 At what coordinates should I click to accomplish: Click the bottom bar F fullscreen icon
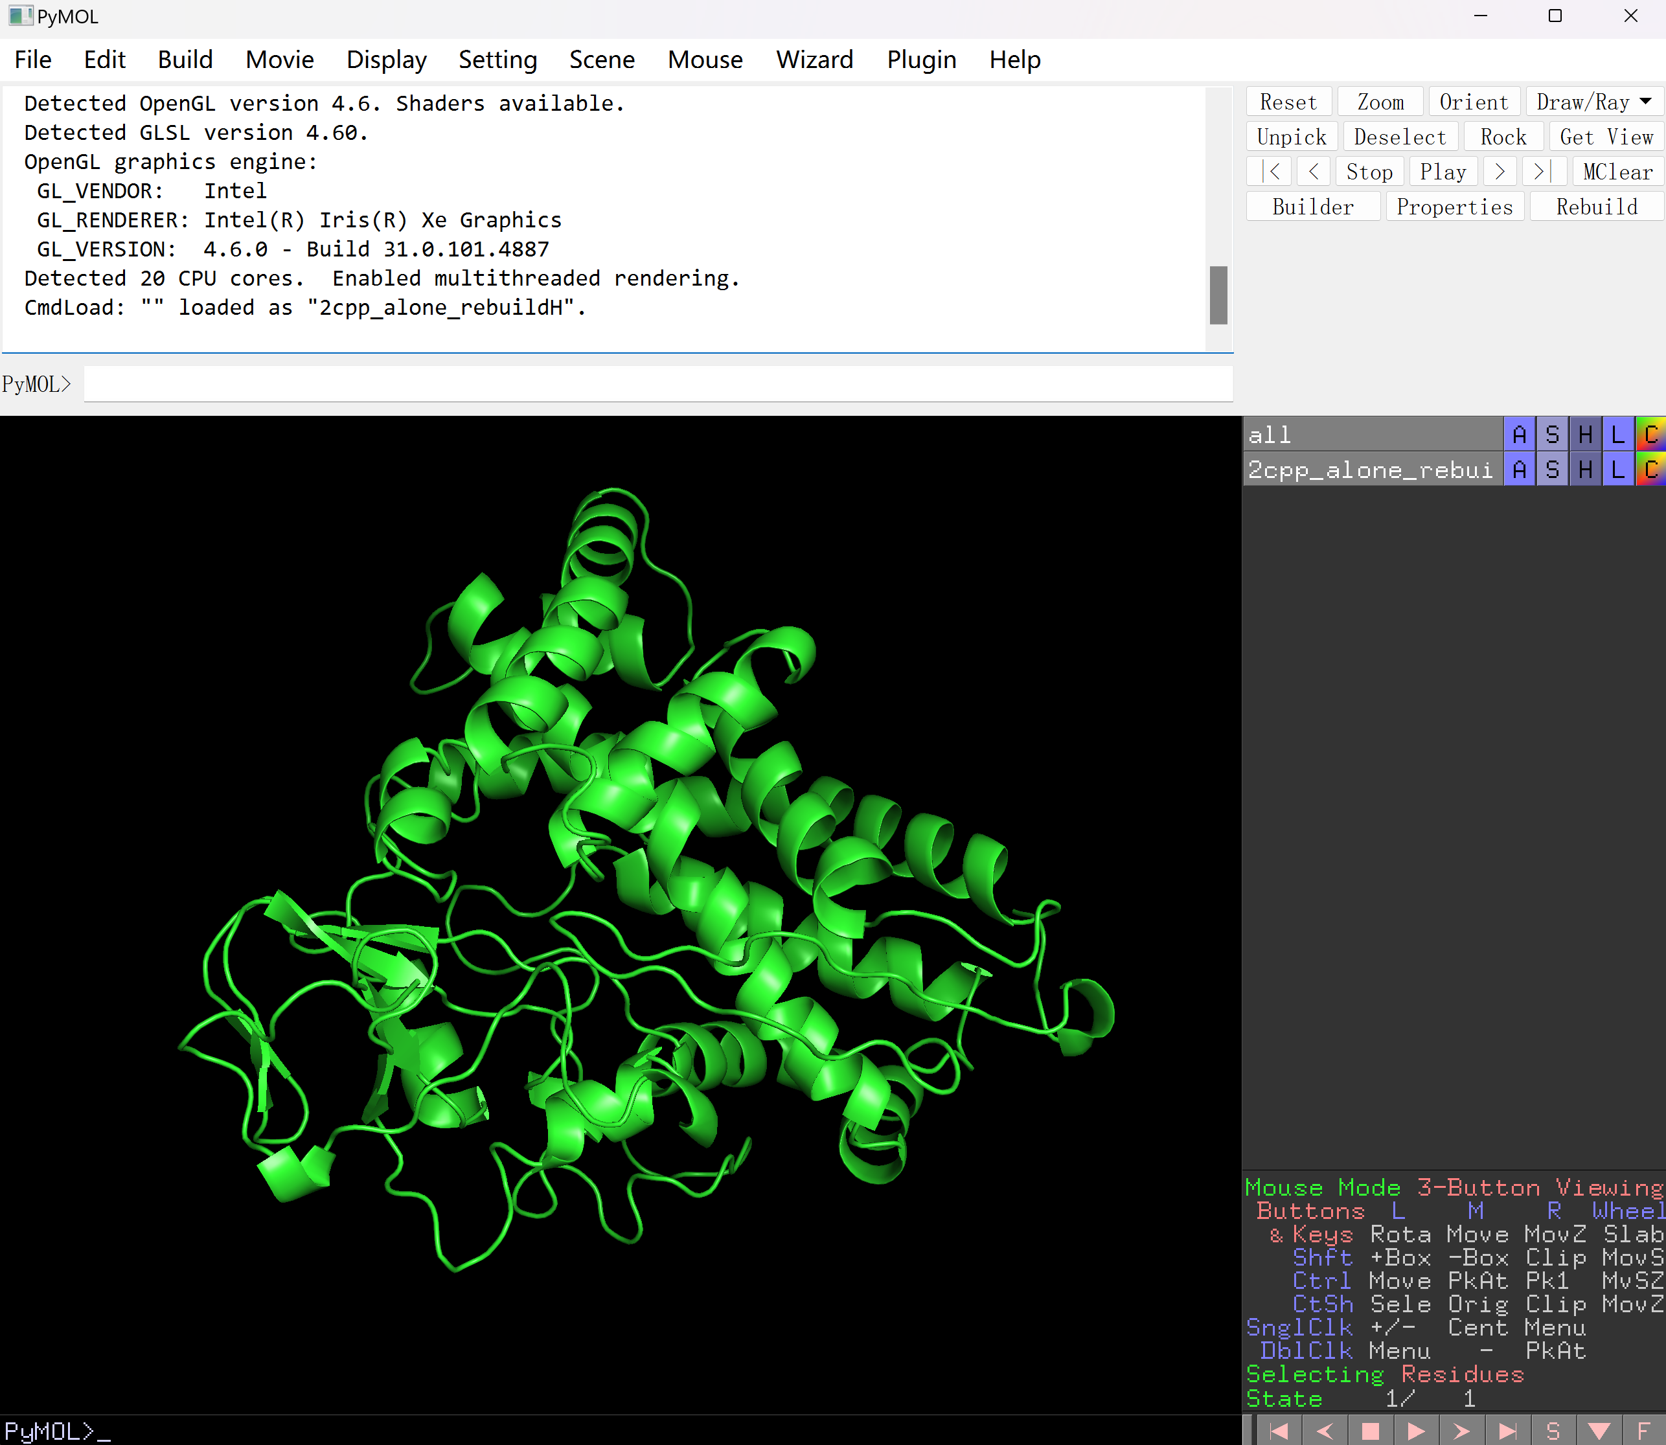point(1643,1431)
